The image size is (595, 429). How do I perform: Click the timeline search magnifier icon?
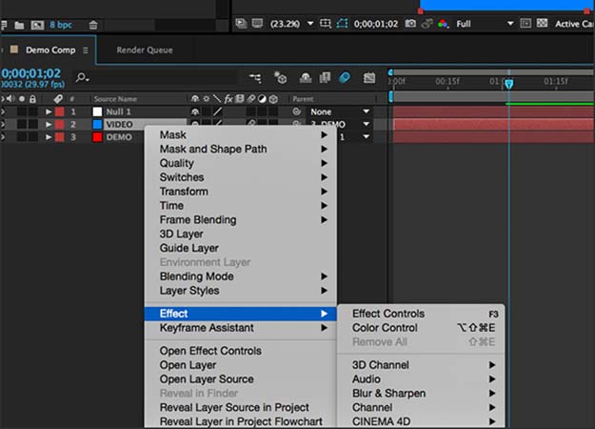click(83, 77)
